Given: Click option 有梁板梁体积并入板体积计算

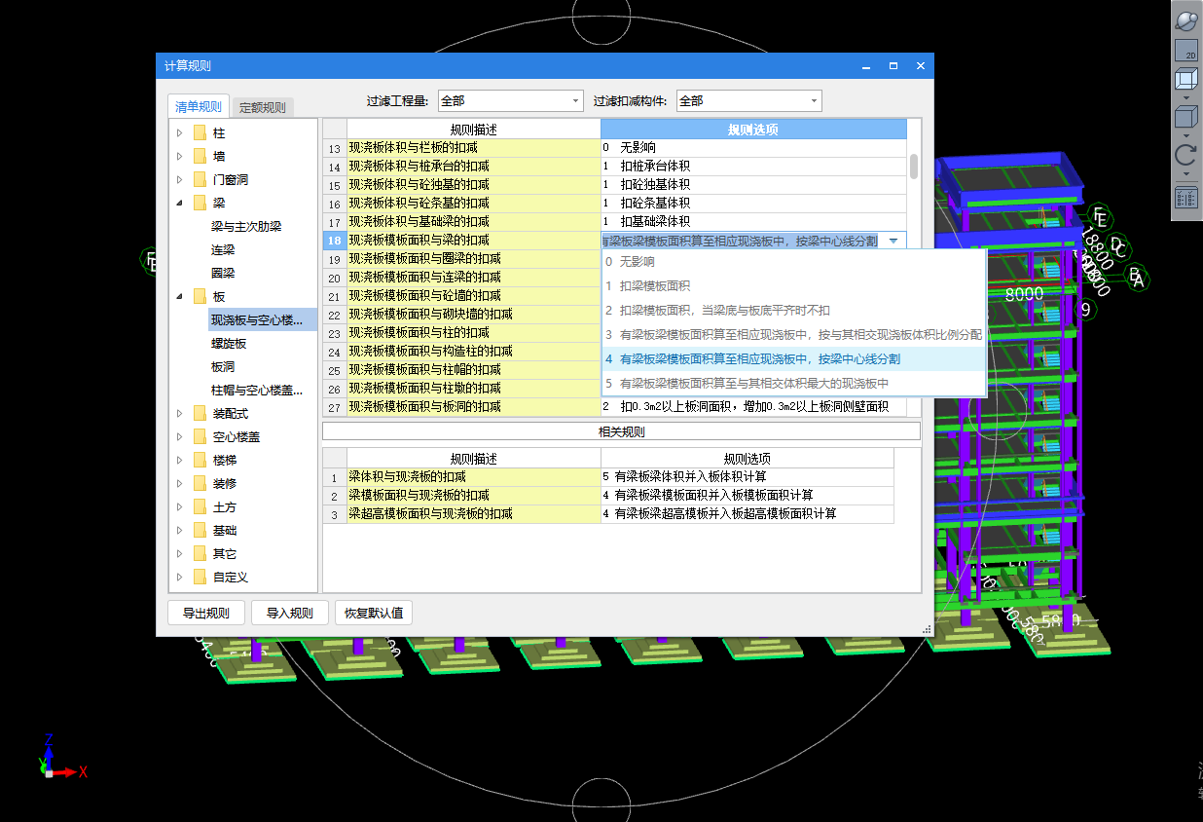Looking at the screenshot, I should pos(747,477).
